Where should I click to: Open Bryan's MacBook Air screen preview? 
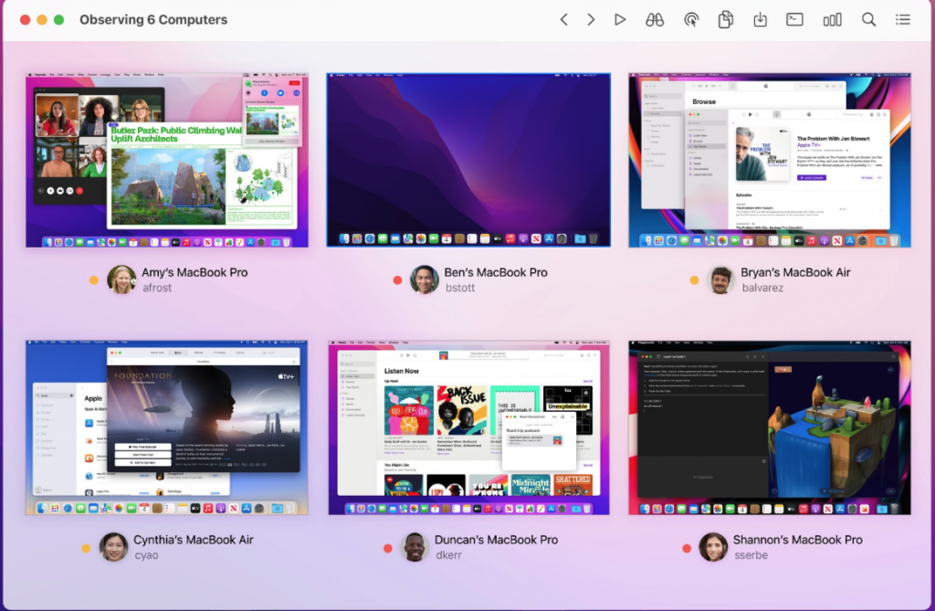tap(769, 159)
